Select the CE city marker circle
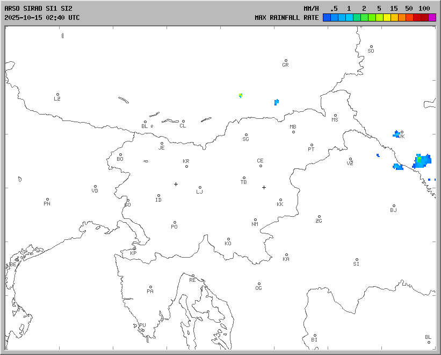This screenshot has height=355, width=441. pyautogui.click(x=261, y=165)
